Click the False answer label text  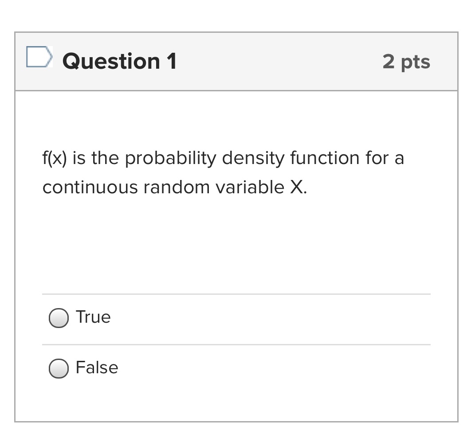tap(97, 367)
